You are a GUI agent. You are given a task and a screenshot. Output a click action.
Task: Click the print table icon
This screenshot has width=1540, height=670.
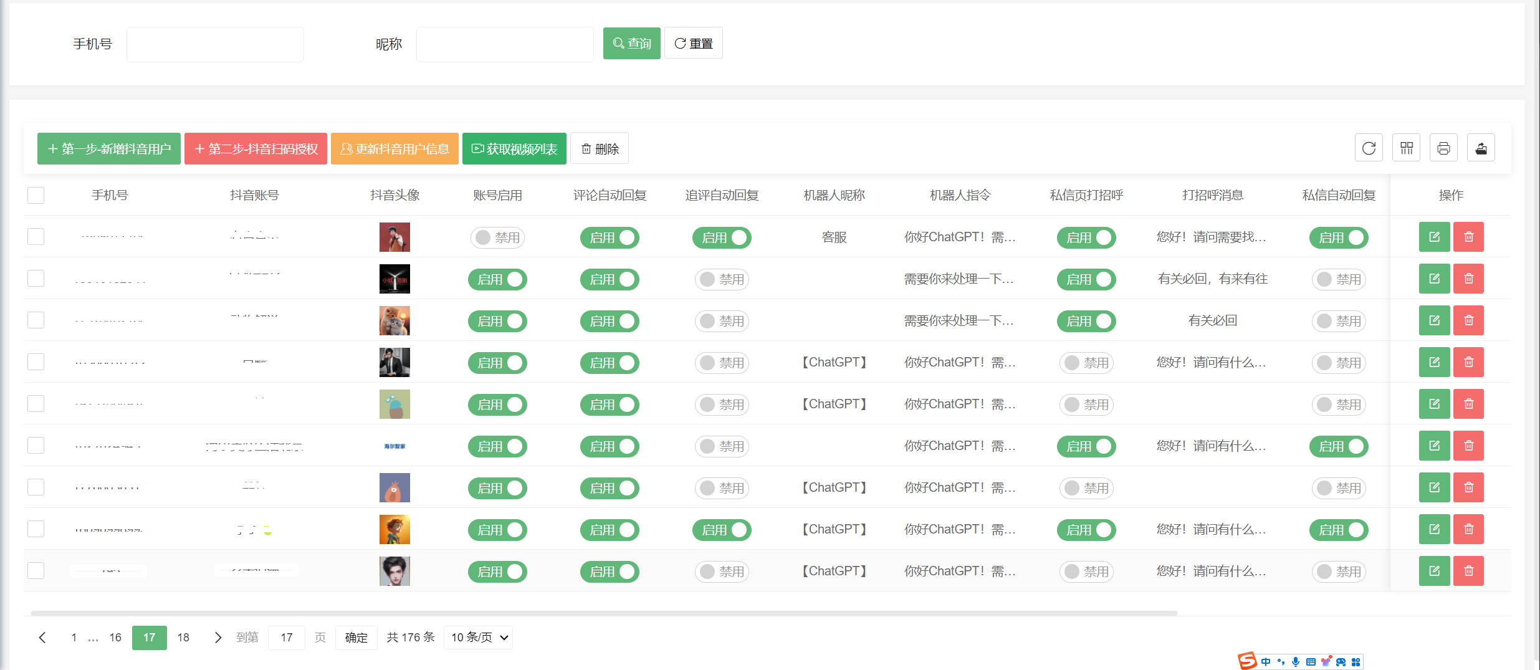(x=1443, y=148)
